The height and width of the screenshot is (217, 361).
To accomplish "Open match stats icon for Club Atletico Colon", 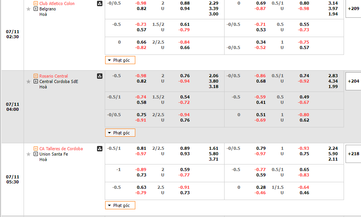I will click(x=100, y=3).
